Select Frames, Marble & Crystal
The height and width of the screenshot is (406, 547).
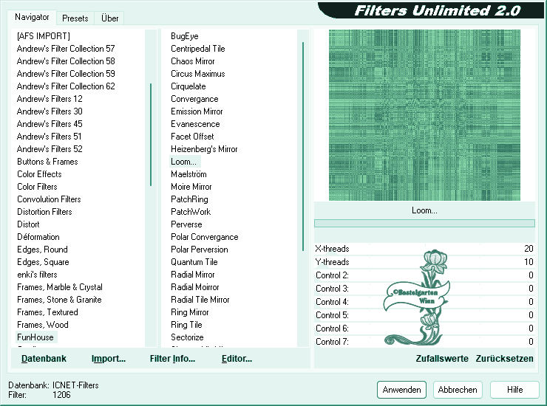point(60,287)
